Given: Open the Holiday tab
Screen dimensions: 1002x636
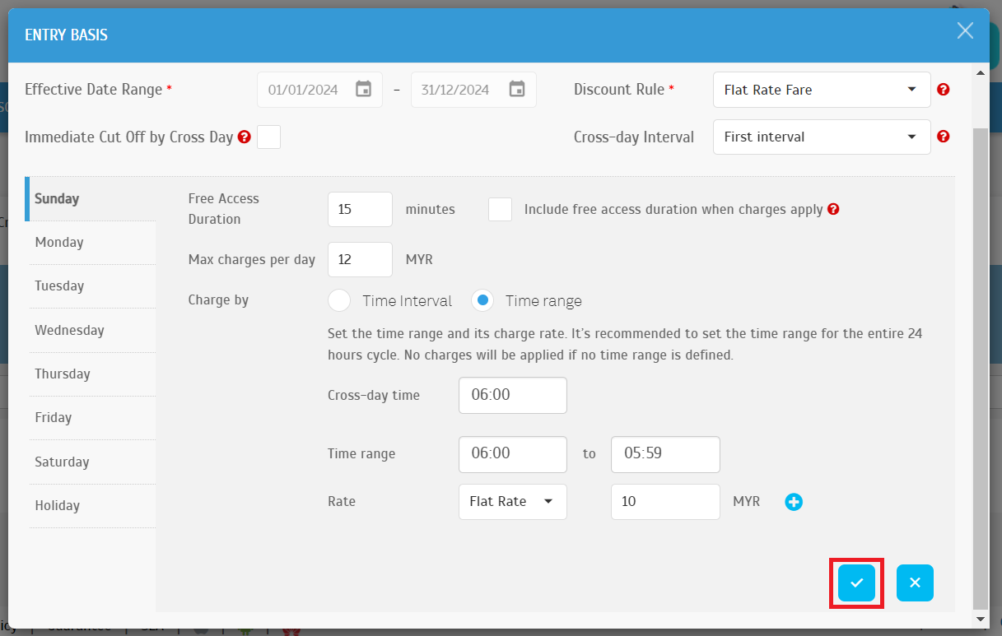Looking at the screenshot, I should 58,506.
